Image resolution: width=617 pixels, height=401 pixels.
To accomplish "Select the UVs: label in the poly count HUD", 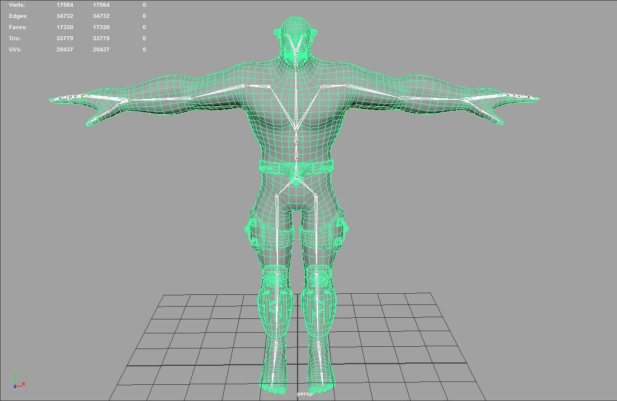I will pyautogui.click(x=16, y=50).
